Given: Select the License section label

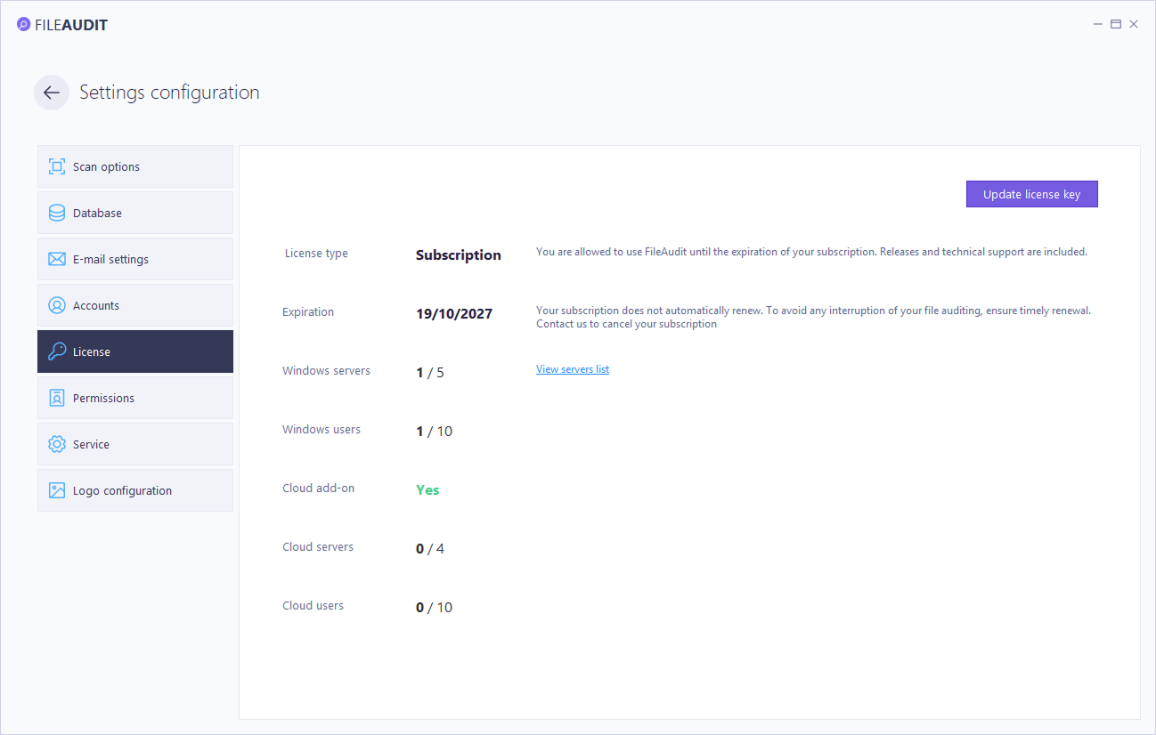Looking at the screenshot, I should click(x=92, y=351).
